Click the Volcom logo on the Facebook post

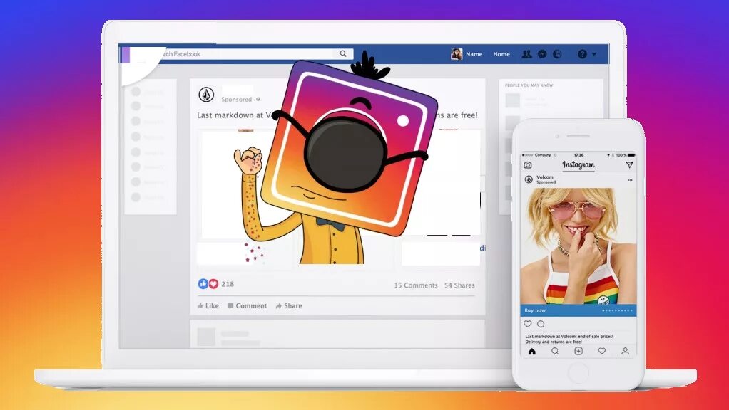(206, 95)
